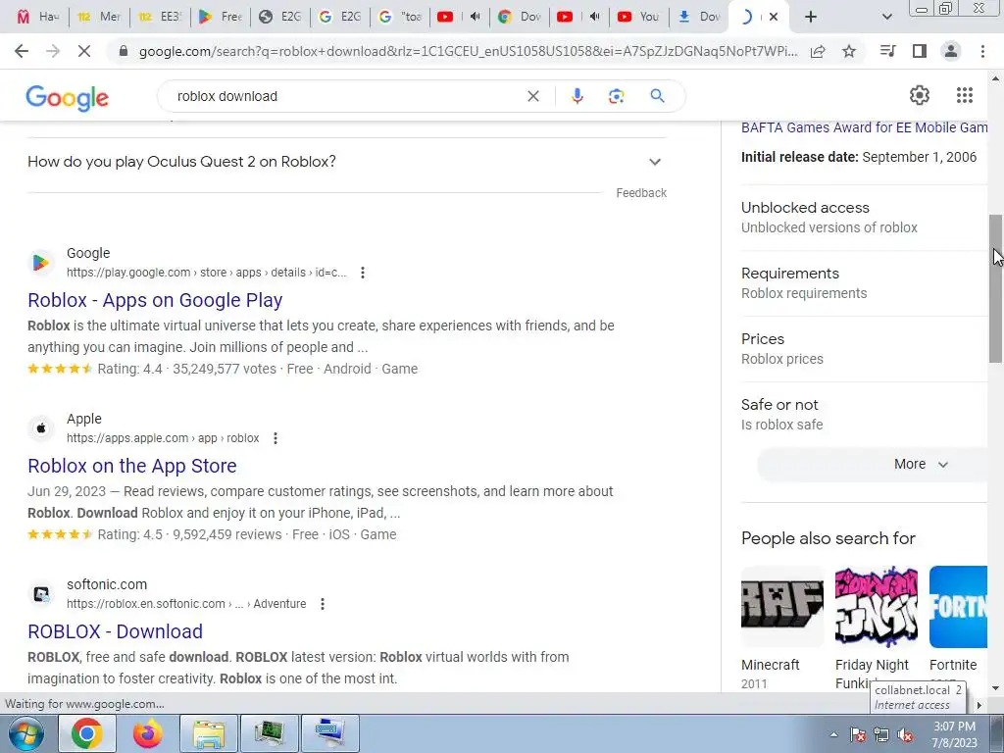This screenshot has height=753, width=1004.
Task: Open the Google apps grid icon
Action: pyautogui.click(x=965, y=95)
